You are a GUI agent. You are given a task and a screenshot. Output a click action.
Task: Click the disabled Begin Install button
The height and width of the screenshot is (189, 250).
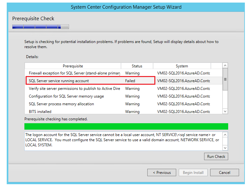193,172
